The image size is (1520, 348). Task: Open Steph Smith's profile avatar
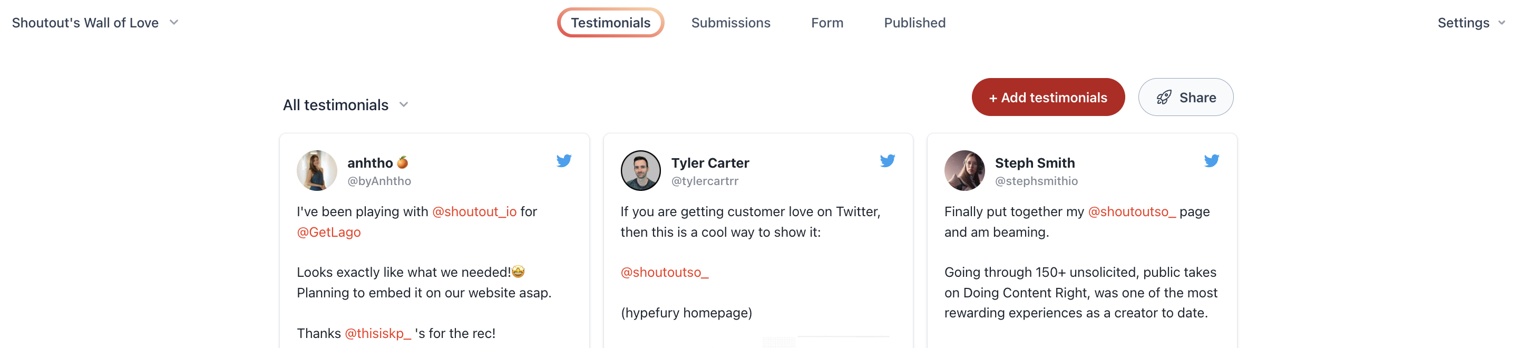click(x=964, y=170)
